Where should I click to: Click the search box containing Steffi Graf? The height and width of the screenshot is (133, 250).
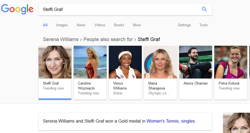pyautogui.click(x=118, y=9)
